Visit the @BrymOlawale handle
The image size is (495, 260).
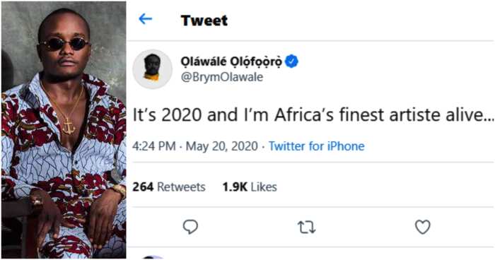coord(221,77)
